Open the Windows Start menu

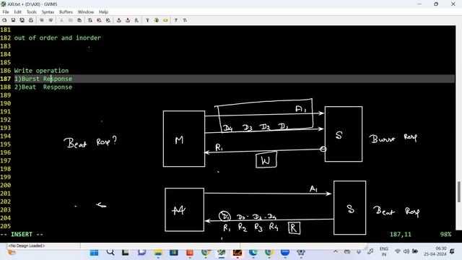pos(95,253)
